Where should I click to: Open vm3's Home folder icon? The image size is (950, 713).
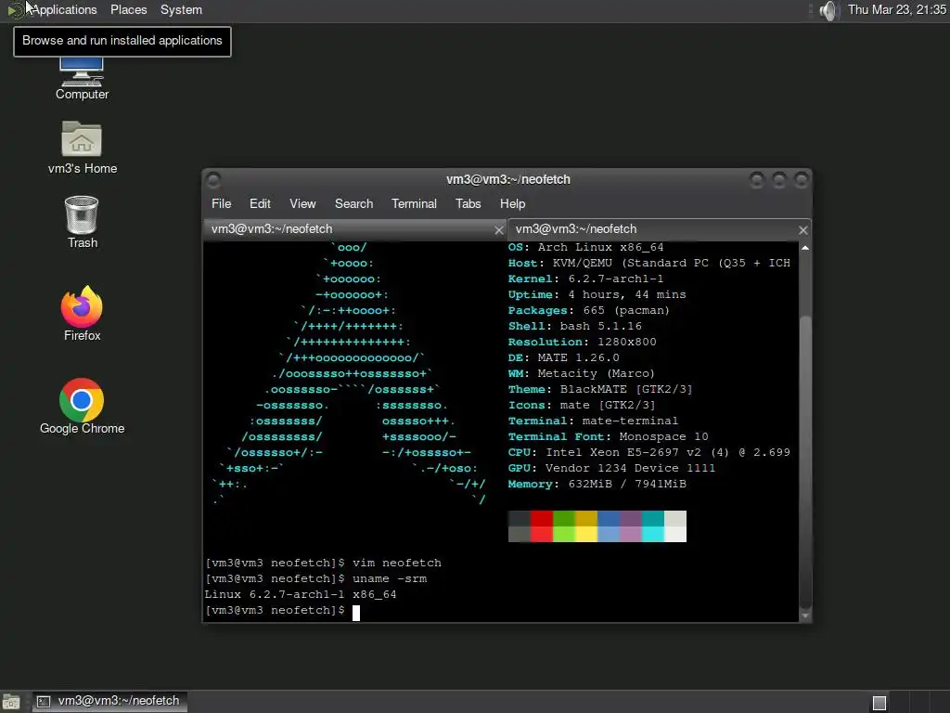click(82, 149)
